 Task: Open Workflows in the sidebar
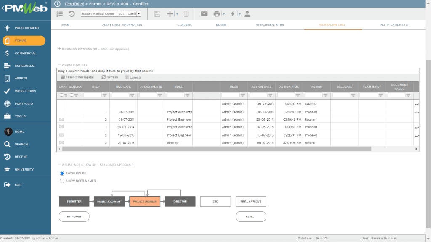(25, 91)
